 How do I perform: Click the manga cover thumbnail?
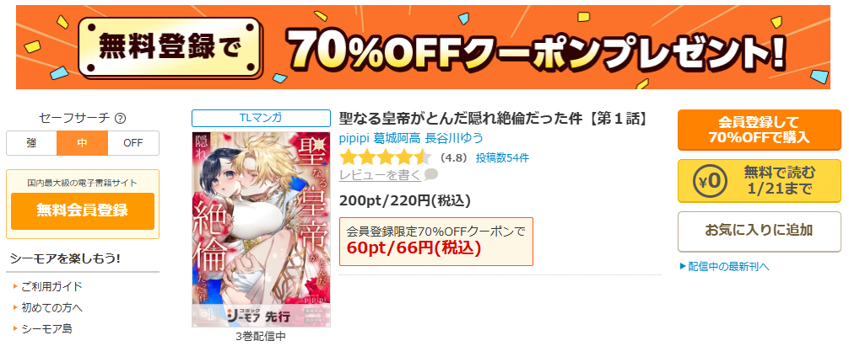[261, 230]
